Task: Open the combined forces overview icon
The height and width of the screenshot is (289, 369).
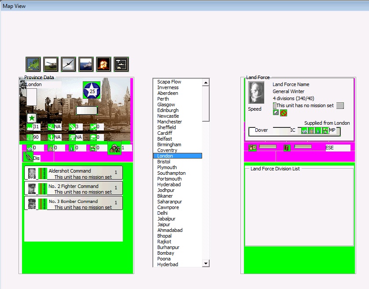Action: [121, 64]
